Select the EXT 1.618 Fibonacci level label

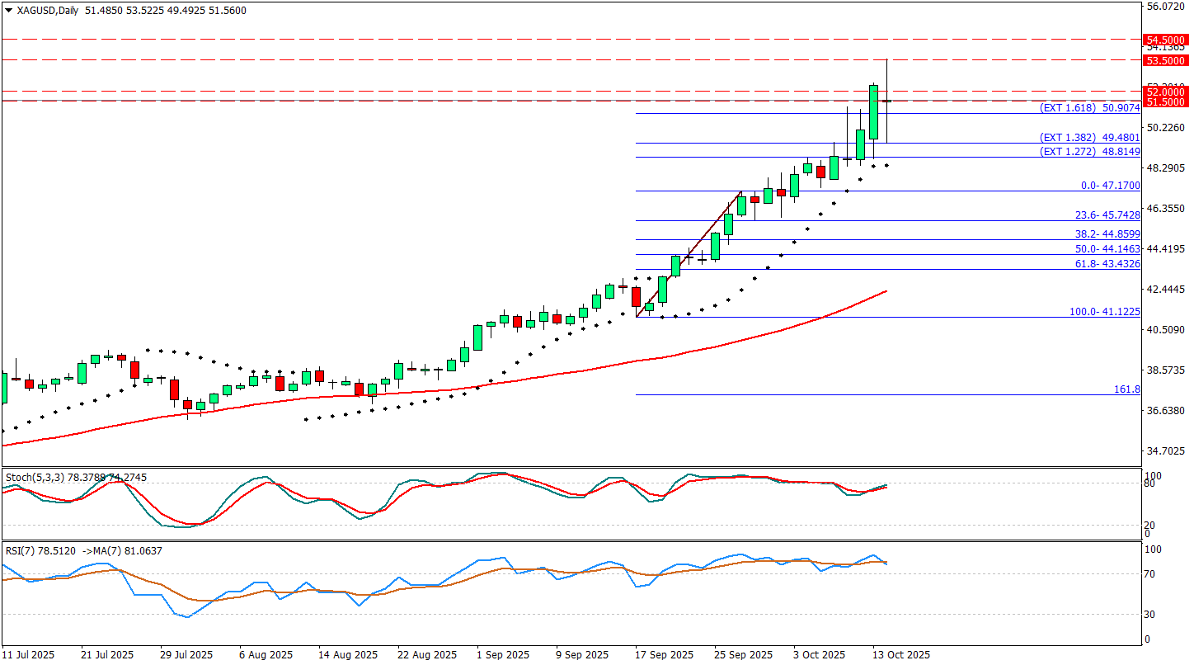point(1089,108)
